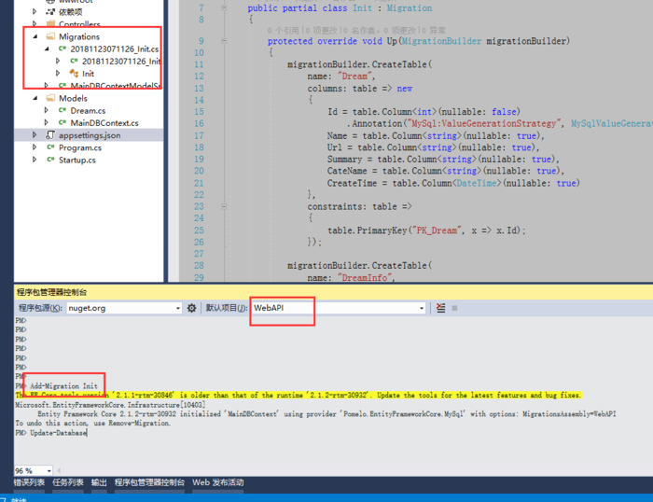Click the Migration base class name
653x502 pixels.
tap(410, 7)
